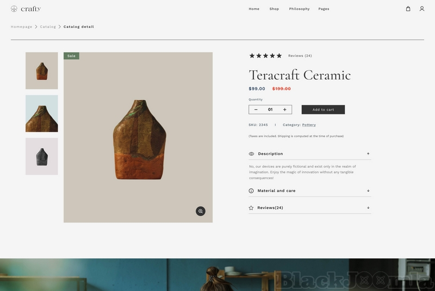Click the eye icon beside Description
The width and height of the screenshot is (435, 291).
click(x=251, y=154)
